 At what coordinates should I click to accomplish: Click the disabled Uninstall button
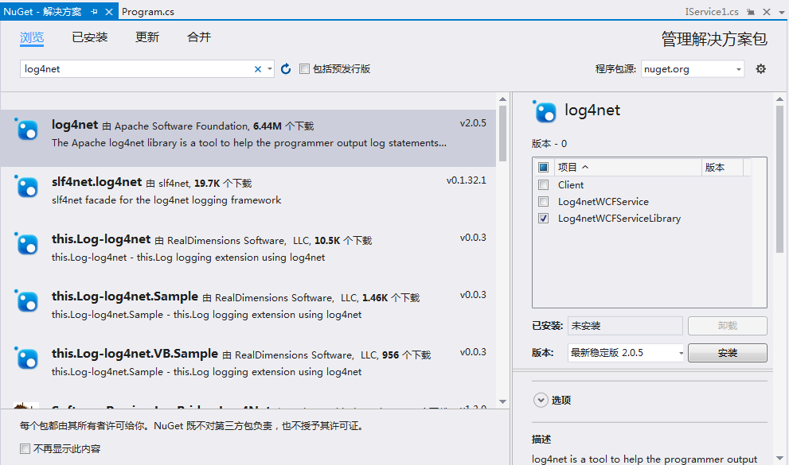pyautogui.click(x=727, y=326)
